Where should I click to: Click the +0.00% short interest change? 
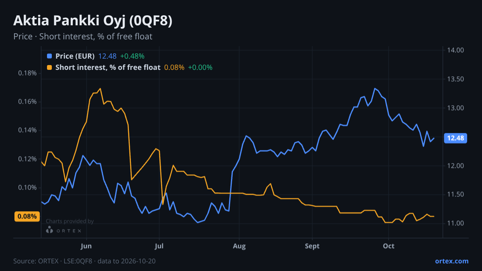200,67
